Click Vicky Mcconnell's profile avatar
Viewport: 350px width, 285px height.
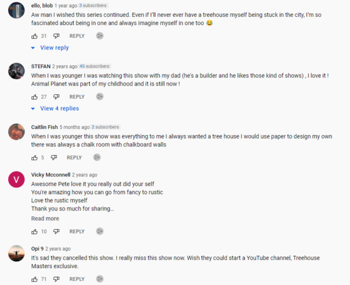[x=16, y=179]
